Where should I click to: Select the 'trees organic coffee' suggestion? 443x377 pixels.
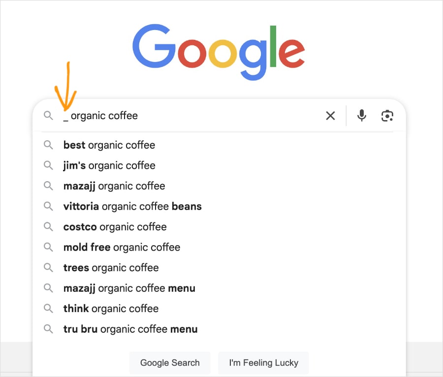[111, 268]
